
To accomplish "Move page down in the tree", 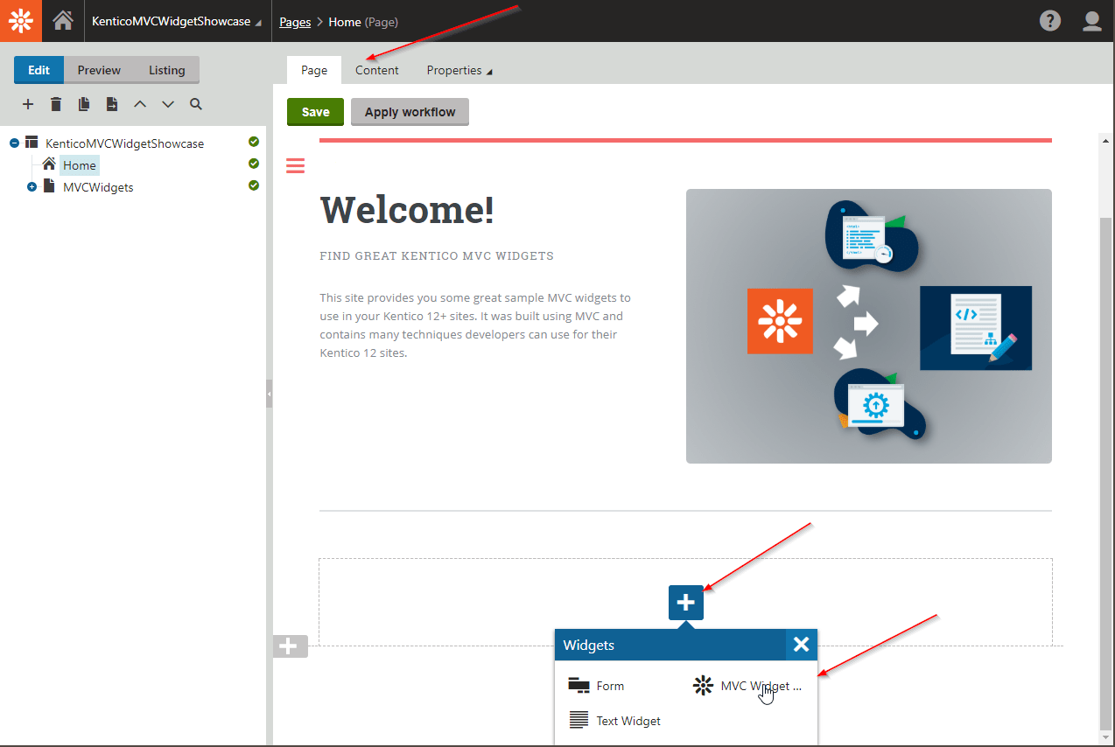I will click(168, 104).
